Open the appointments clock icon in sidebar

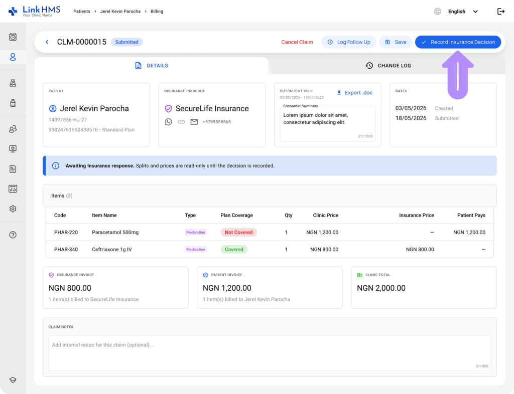(x=13, y=37)
